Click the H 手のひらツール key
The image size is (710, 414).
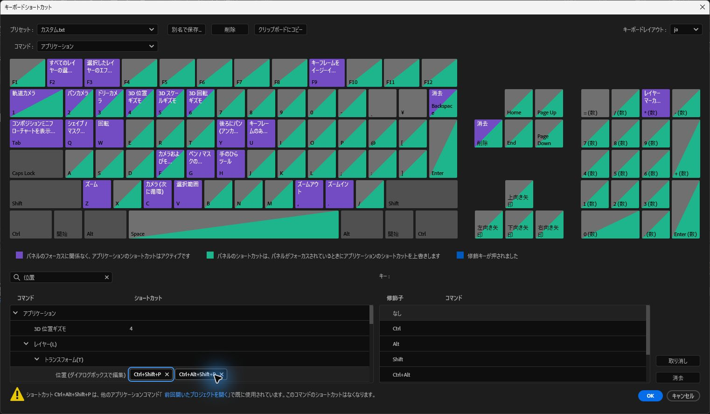tap(231, 164)
